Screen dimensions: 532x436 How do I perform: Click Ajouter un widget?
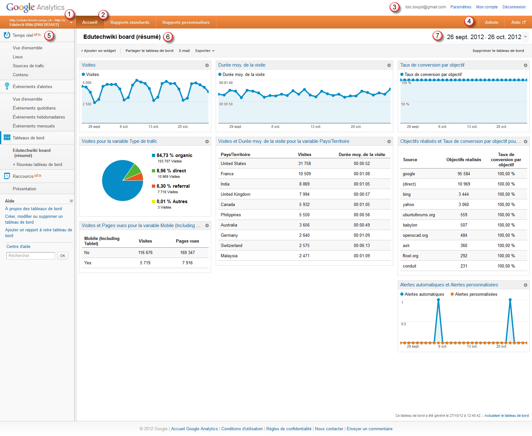point(98,51)
